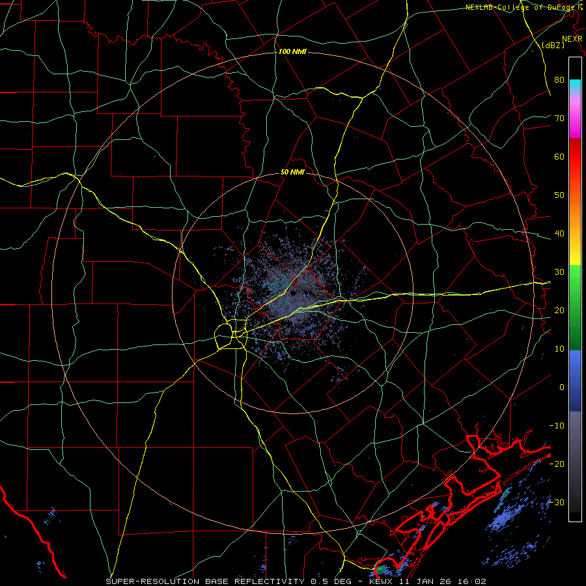The image size is (586, 586).
Task: Click the yellow highway loop around the city
Action: 230,334
